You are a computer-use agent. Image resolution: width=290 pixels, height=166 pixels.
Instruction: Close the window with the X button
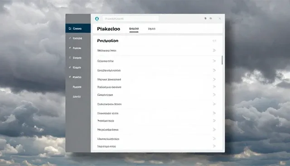coord(220,18)
